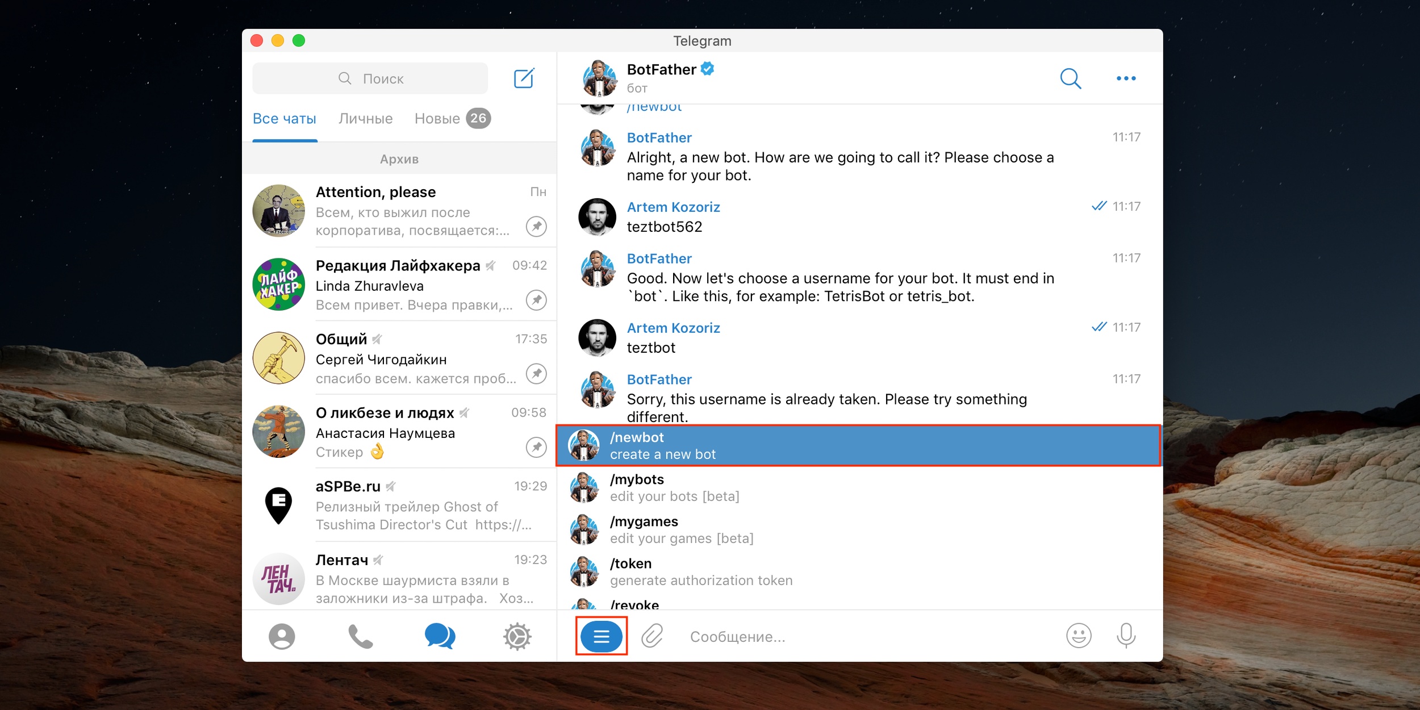
Task: Open the aSPBe.ru chat
Action: tap(399, 505)
